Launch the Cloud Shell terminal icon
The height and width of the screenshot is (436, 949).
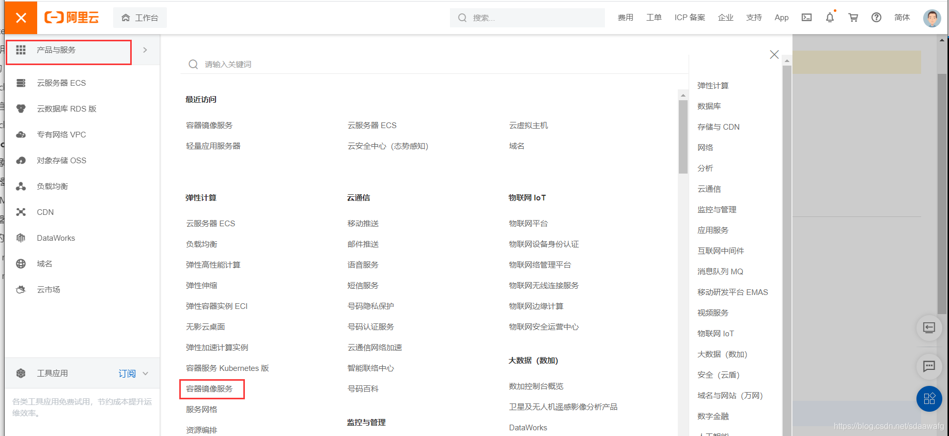[806, 18]
